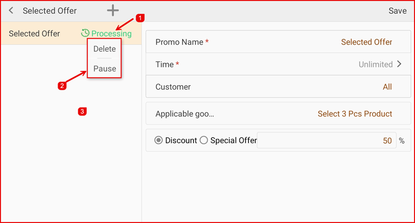Select the Special Offer radio button
The width and height of the screenshot is (415, 223).
[204, 140]
